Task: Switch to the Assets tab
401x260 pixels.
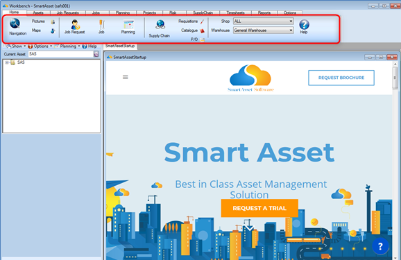Action: click(38, 12)
